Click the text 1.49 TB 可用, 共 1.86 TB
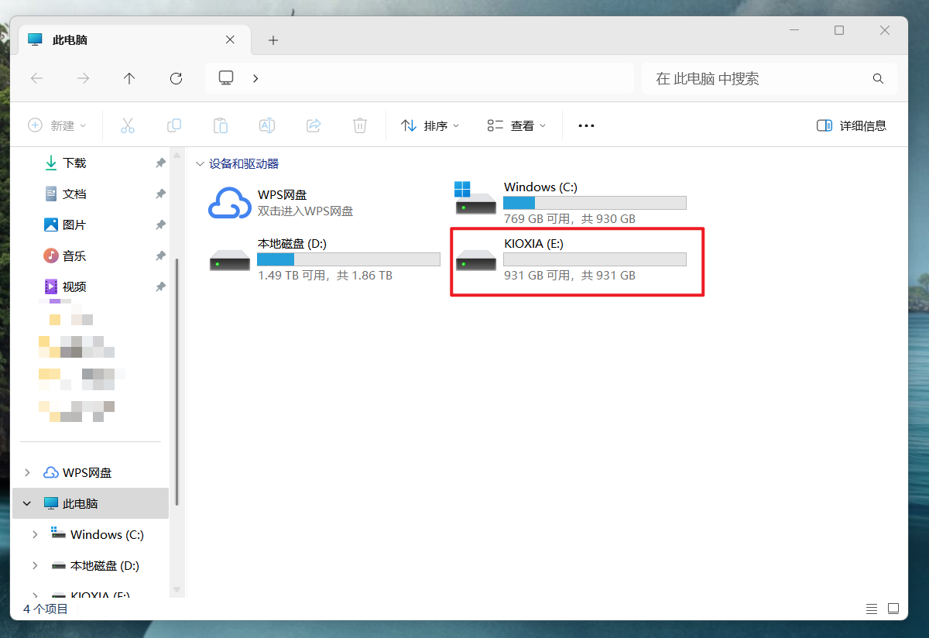Screen dimensions: 929x638 [x=324, y=276]
